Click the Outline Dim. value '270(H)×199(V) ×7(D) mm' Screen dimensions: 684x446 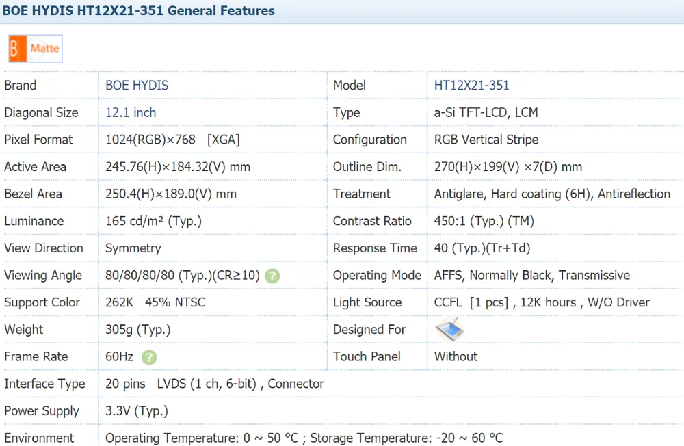[508, 167]
